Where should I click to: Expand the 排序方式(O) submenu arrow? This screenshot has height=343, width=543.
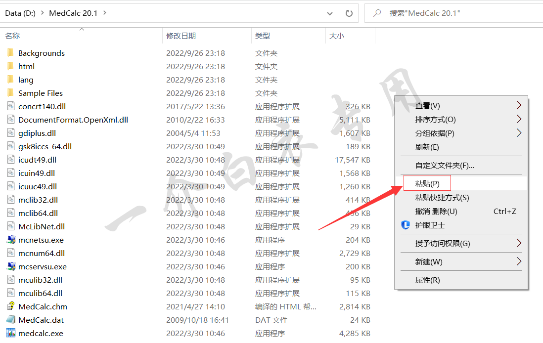pos(519,119)
